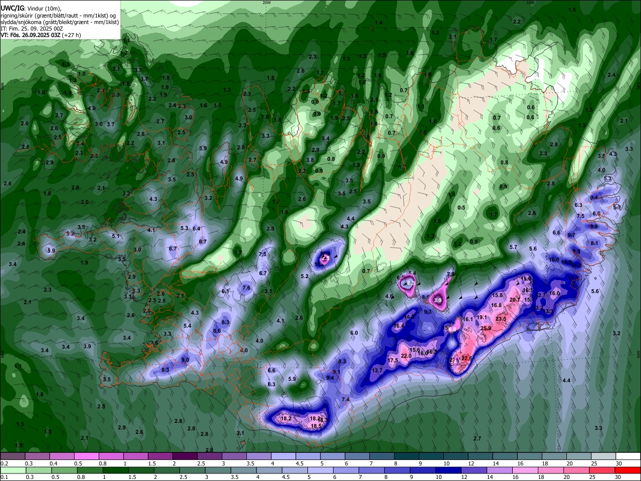Select the dark teal 8 swatch in upper legend
This screenshot has height=481, width=641.
407,456
